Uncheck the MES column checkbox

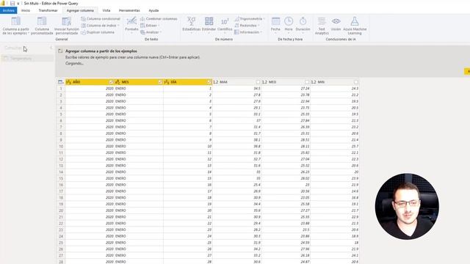click(160, 82)
